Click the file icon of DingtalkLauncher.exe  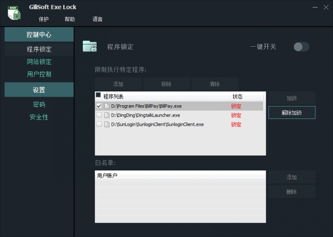coord(107,115)
